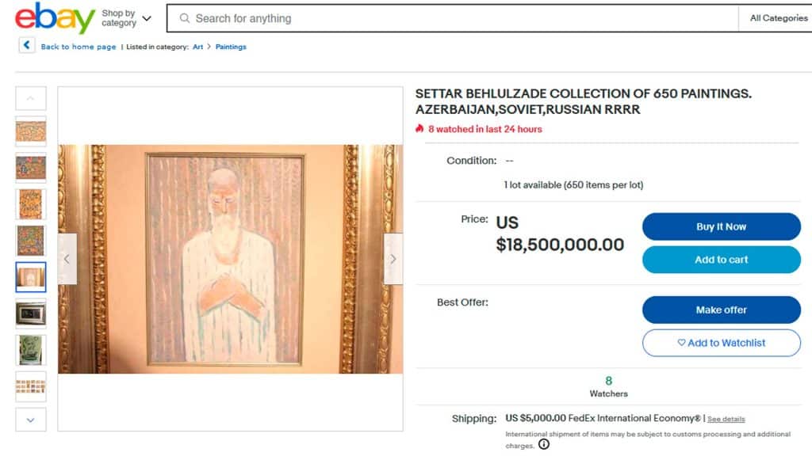Click the Make offer button

pos(720,310)
